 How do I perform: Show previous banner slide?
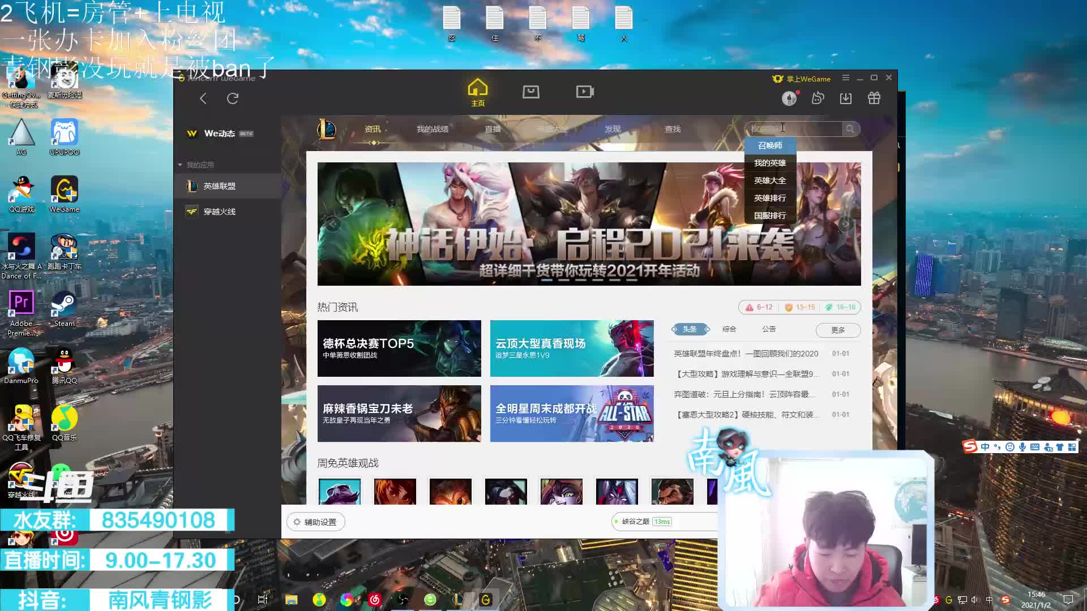click(x=333, y=224)
